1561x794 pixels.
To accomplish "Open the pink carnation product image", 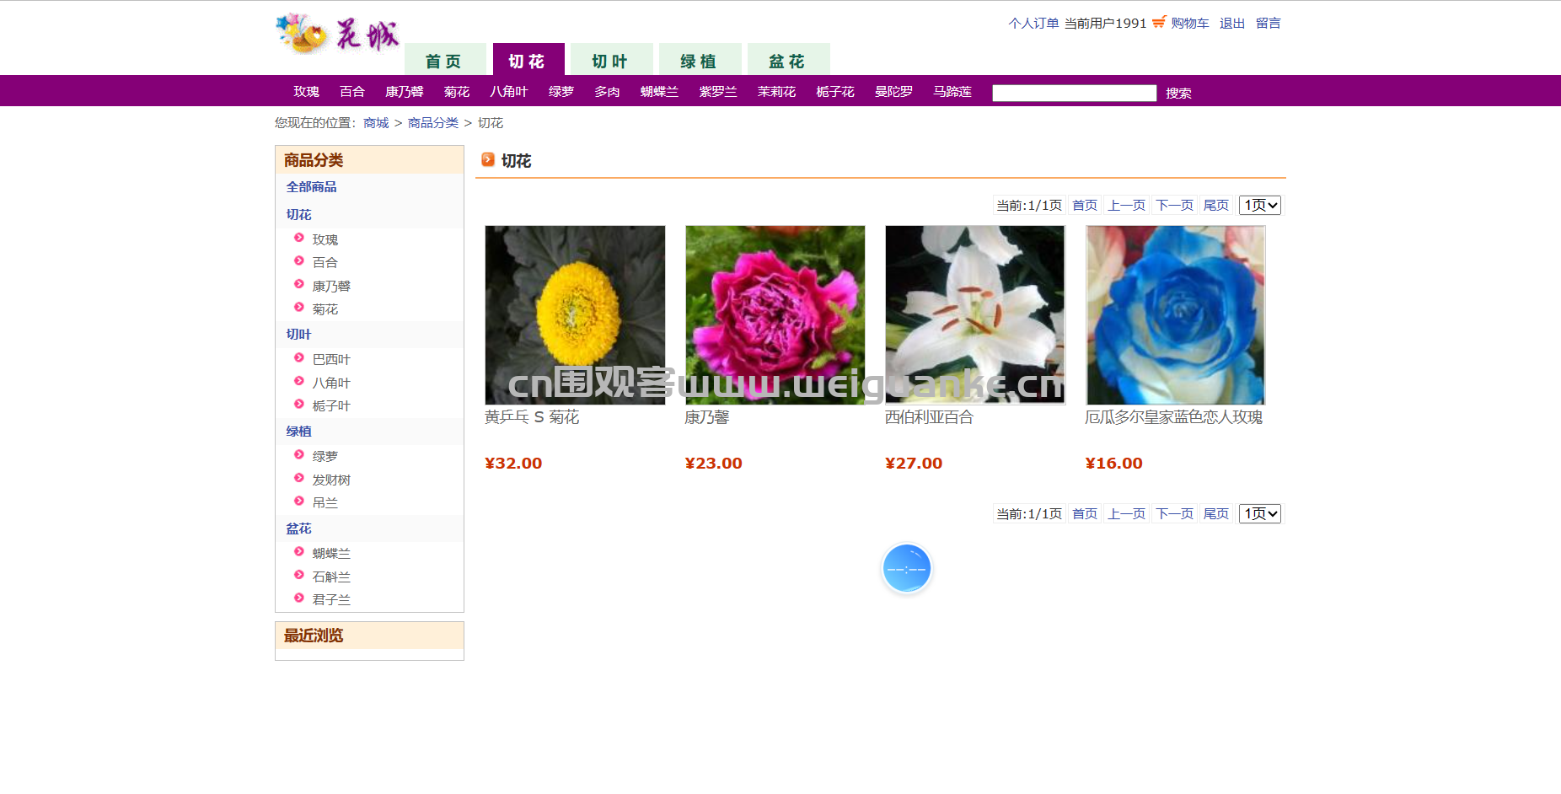I will coord(775,314).
